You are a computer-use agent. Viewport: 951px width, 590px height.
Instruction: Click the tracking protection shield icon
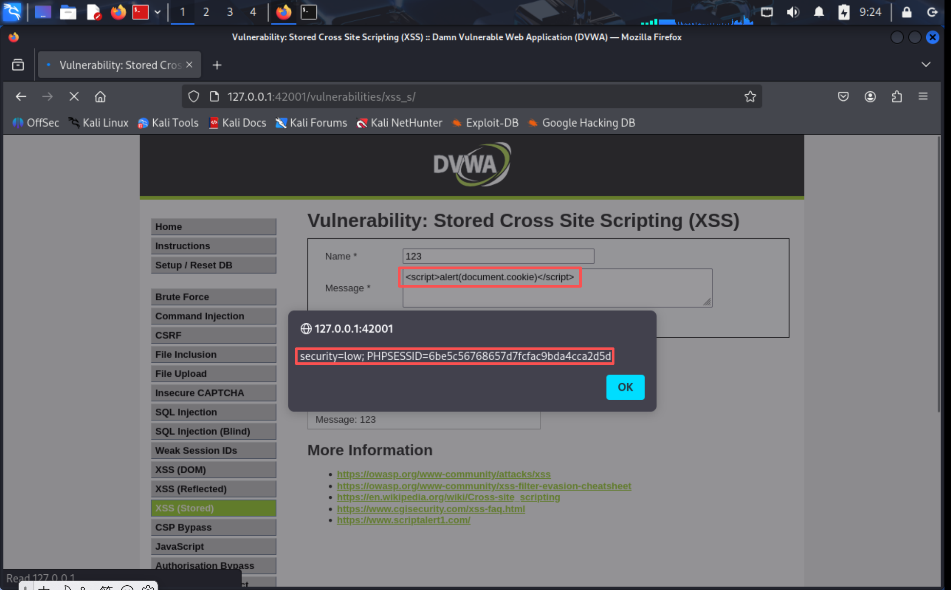click(x=194, y=96)
